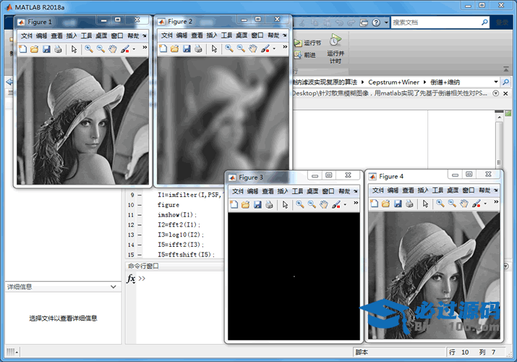Click the Save icon in Figure 3
Image resolution: width=517 pixels, height=362 pixels.
point(257,205)
